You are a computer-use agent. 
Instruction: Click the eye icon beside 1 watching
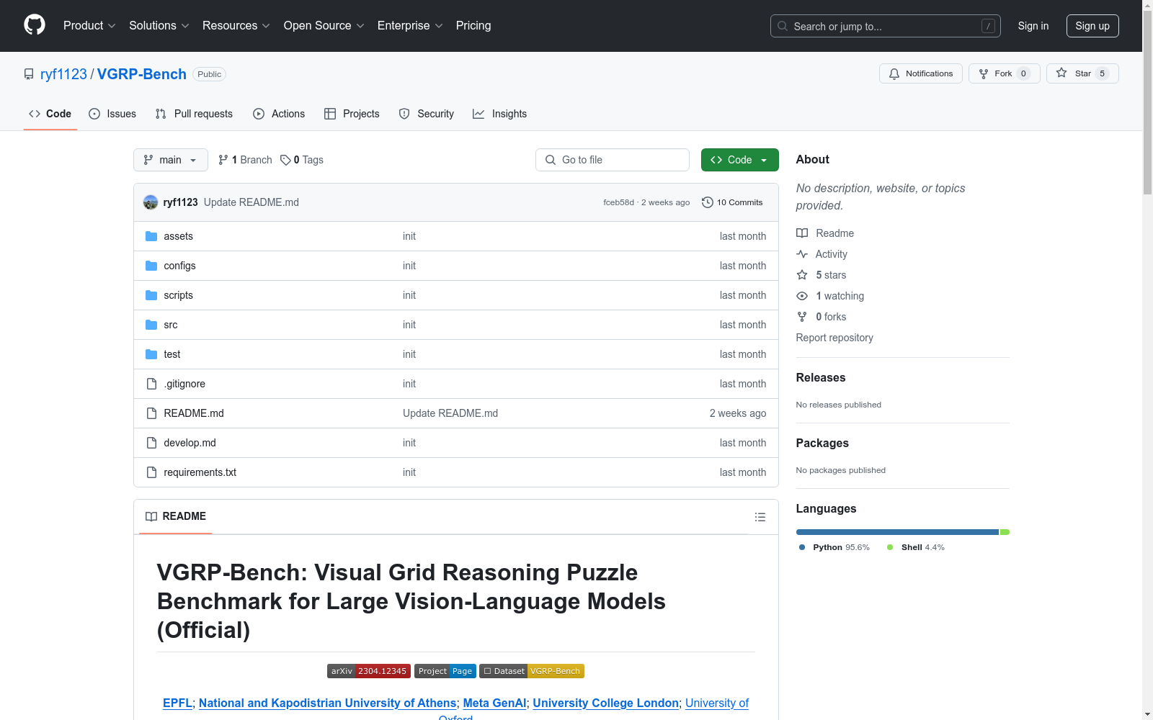coord(802,296)
